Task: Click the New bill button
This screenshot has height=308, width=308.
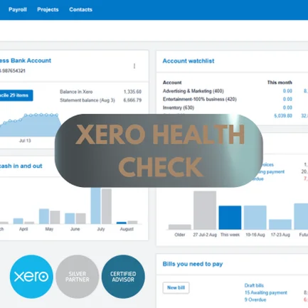Action: click(176, 287)
